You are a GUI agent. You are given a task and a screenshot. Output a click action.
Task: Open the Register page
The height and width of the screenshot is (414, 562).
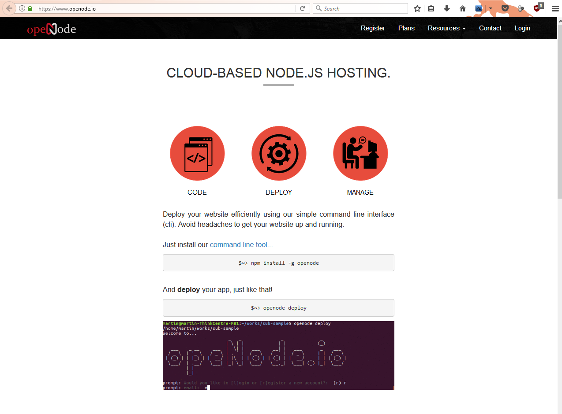tap(373, 28)
